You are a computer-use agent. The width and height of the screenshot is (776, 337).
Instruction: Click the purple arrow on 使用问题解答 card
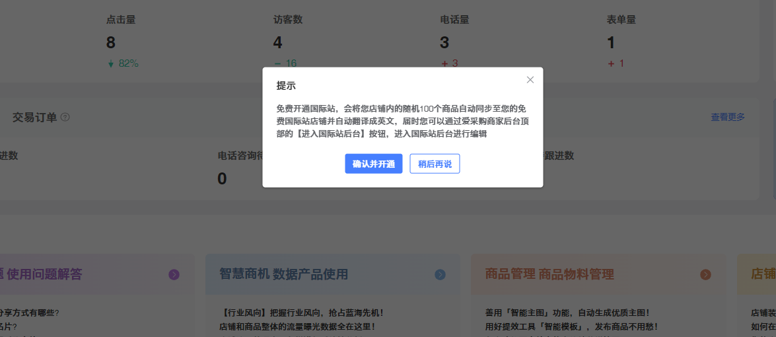pos(174,275)
